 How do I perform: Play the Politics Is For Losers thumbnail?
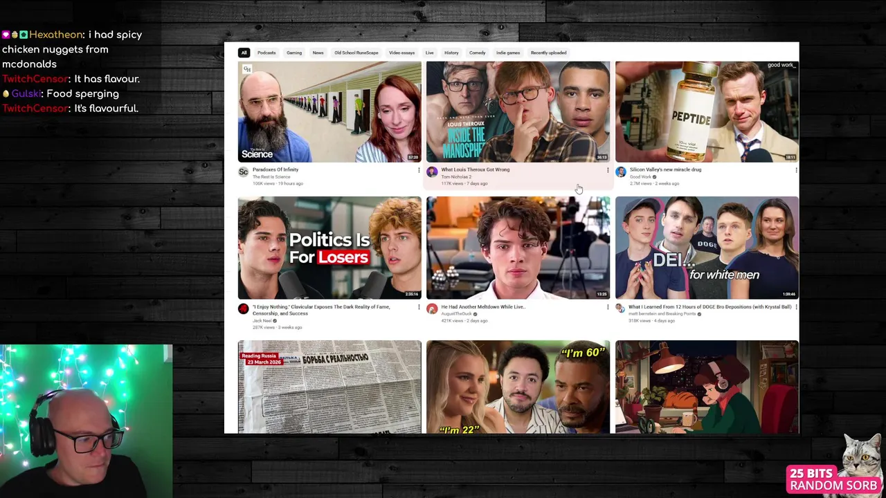[x=329, y=248]
